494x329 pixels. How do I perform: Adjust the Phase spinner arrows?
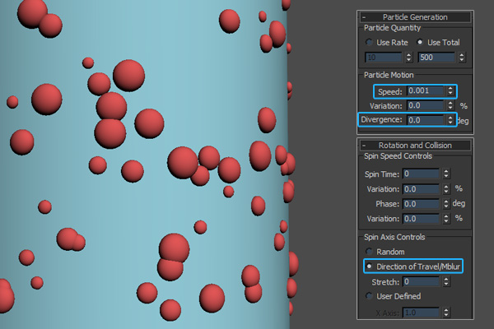(446, 203)
